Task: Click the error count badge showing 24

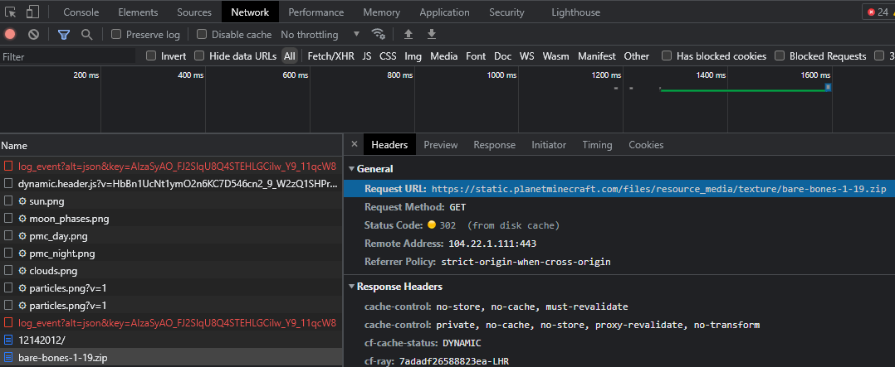Action: point(878,12)
